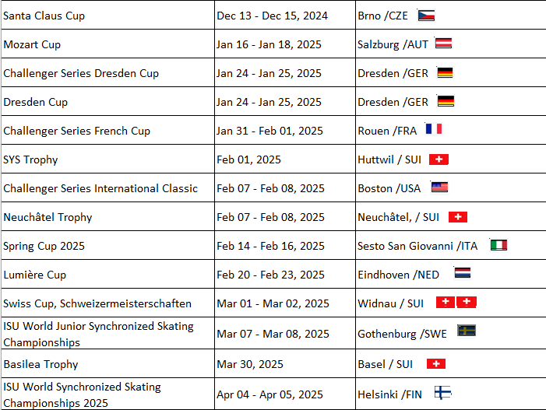546x410 pixels.
Task: Click the Italian flag by Sesto San Giovanni
Action: pos(498,245)
